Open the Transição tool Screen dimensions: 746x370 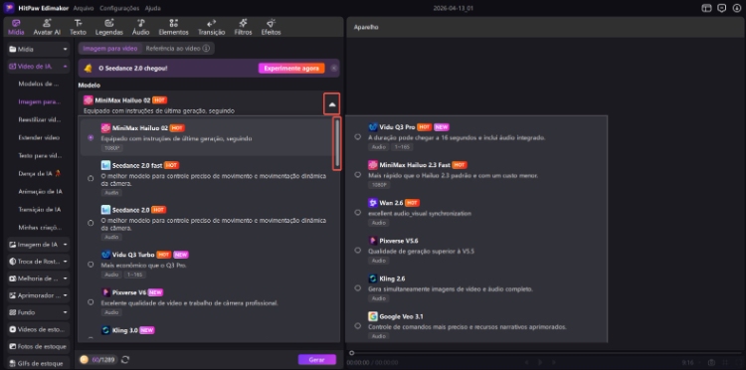pos(211,27)
